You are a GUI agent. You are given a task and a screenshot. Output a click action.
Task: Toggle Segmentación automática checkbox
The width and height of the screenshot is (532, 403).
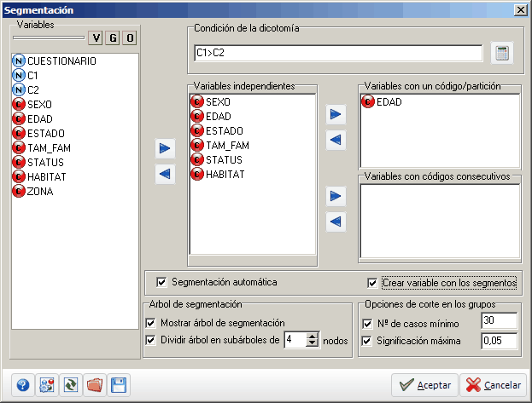pos(161,282)
